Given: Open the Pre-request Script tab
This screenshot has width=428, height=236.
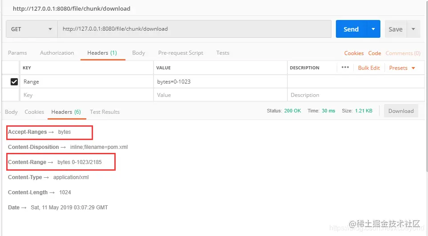Looking at the screenshot, I should (181, 52).
